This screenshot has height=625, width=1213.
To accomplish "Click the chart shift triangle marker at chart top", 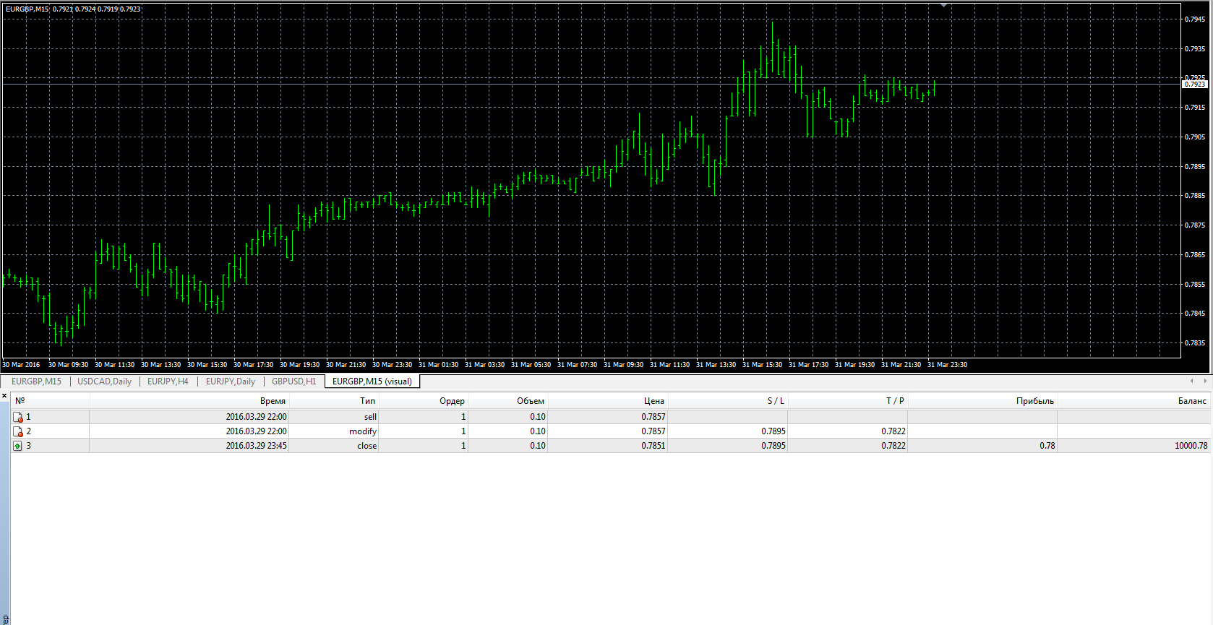I will [x=943, y=5].
